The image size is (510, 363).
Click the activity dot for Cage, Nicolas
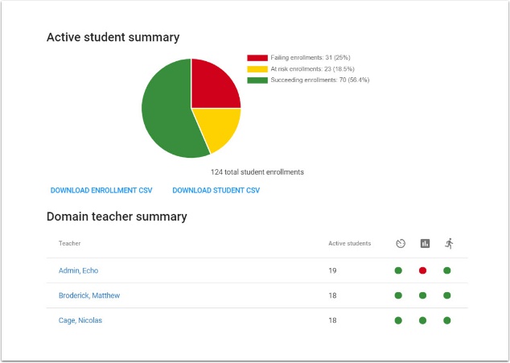point(447,320)
